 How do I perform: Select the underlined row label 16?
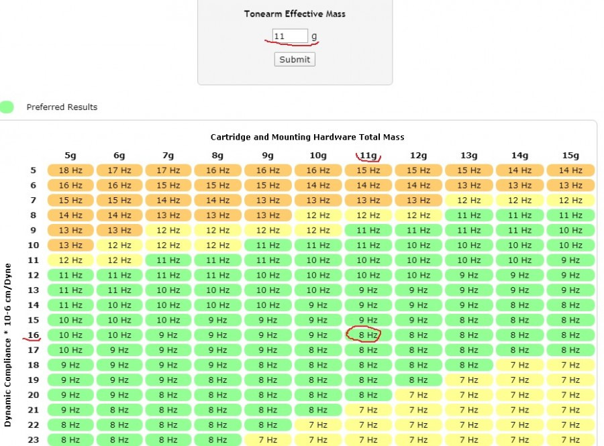[x=34, y=335]
